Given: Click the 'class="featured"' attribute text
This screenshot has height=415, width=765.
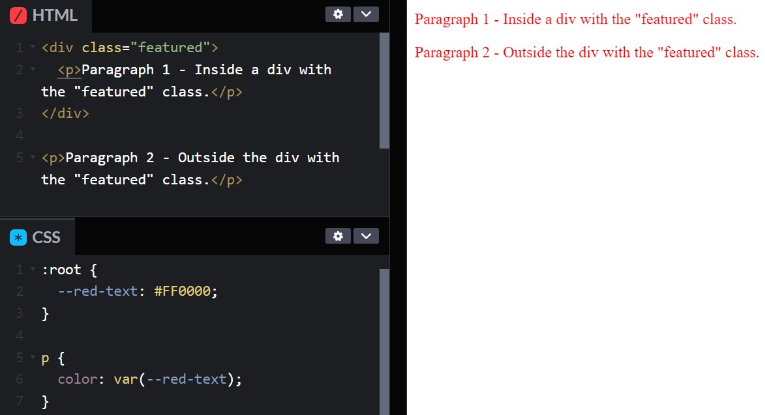Looking at the screenshot, I should [146, 48].
